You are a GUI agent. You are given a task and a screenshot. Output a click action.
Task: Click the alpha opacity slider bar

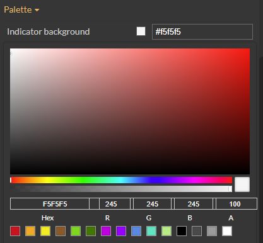tap(121, 189)
